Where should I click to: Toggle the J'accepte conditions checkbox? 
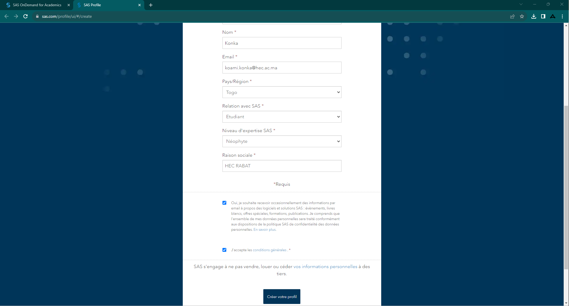pyautogui.click(x=224, y=250)
